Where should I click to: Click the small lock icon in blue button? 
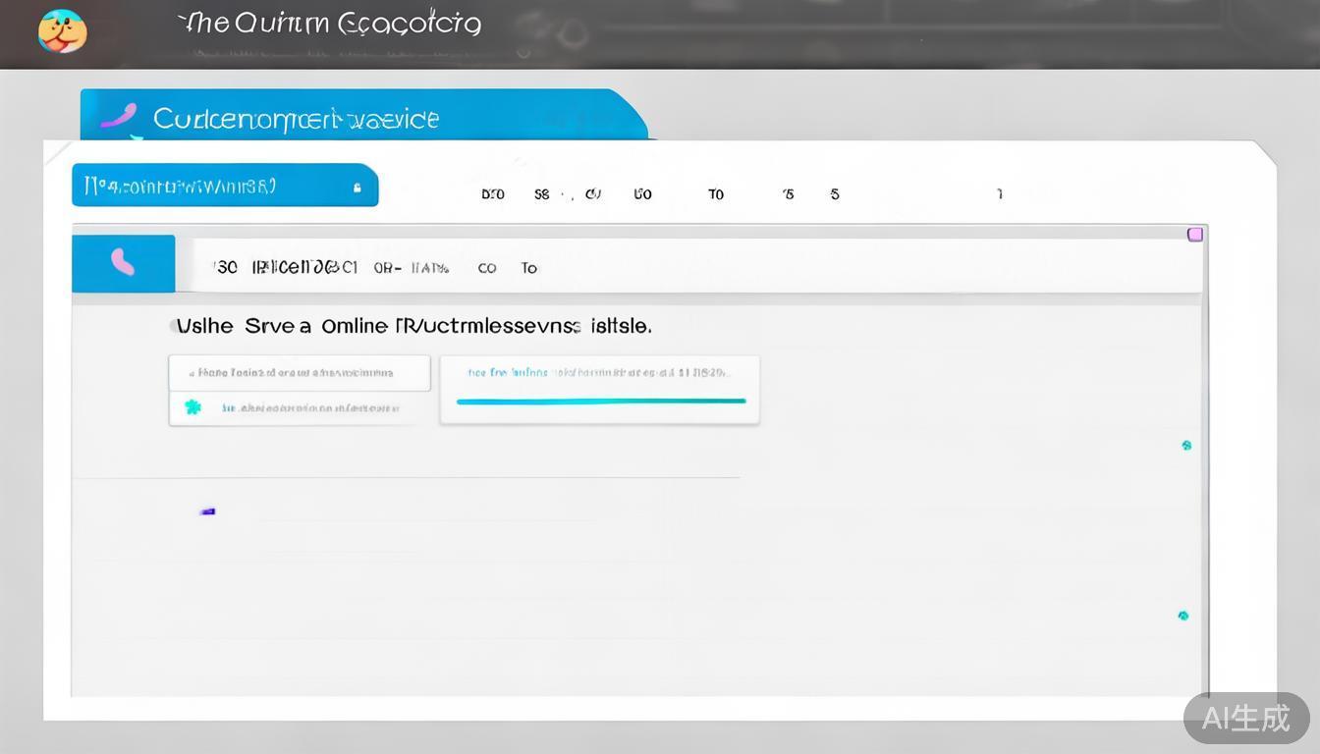coord(357,188)
